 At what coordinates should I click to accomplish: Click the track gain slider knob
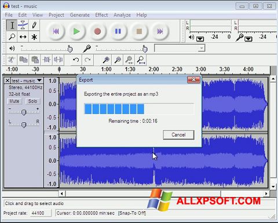[24, 112]
